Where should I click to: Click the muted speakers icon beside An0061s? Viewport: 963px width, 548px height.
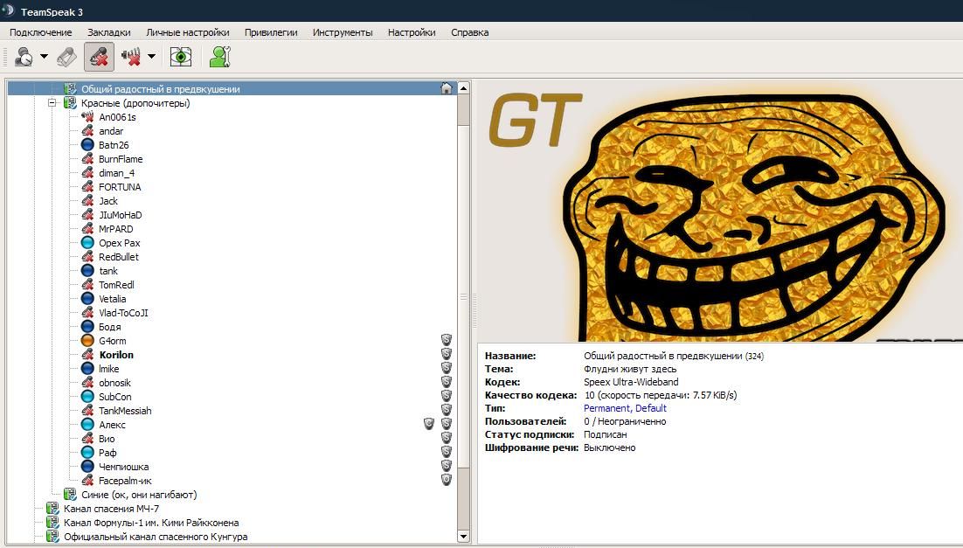pyautogui.click(x=88, y=117)
